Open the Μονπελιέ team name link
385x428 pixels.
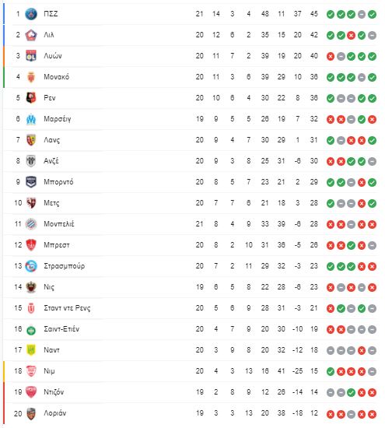click(x=59, y=224)
